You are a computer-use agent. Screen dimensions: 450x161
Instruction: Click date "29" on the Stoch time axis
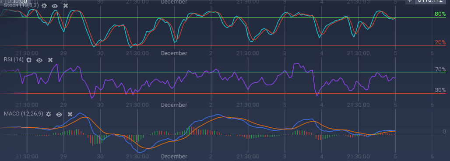pos(63,53)
